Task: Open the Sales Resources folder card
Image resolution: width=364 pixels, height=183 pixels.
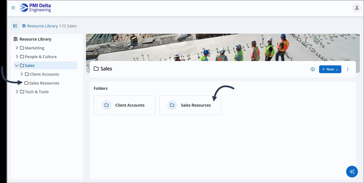Action: pyautogui.click(x=190, y=105)
